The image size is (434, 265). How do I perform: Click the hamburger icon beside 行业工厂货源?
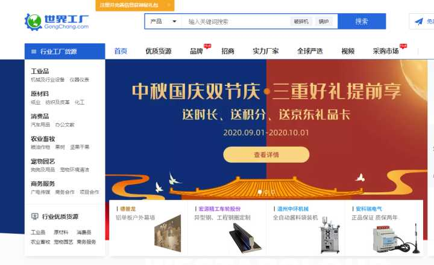[x=34, y=51]
